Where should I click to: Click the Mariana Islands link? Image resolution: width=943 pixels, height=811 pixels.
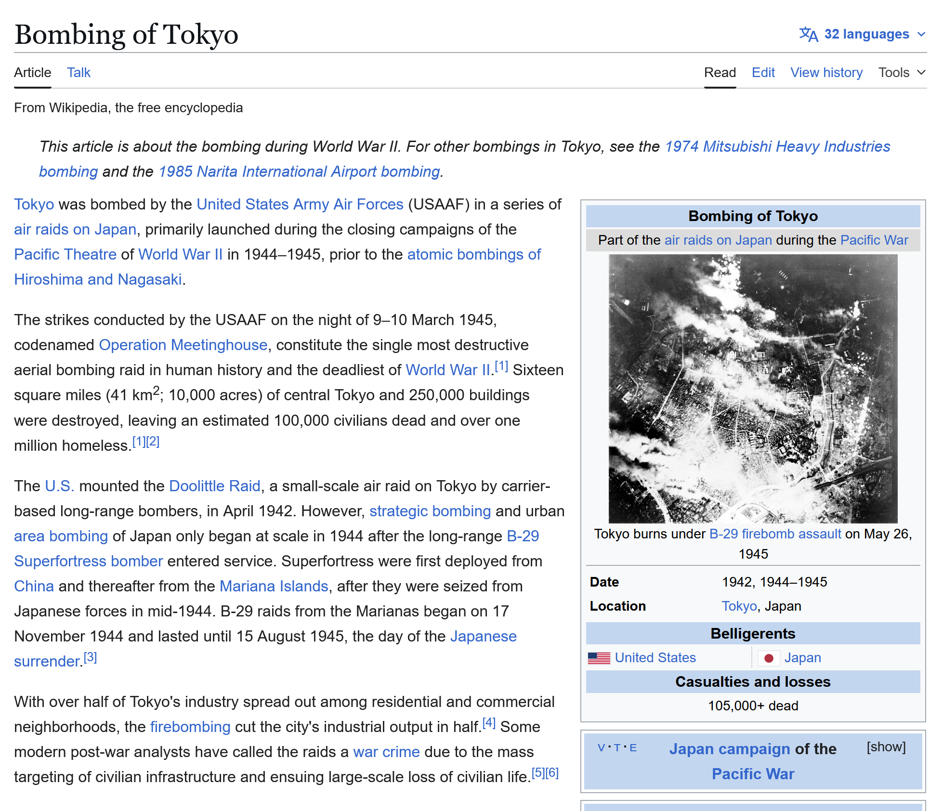274,586
